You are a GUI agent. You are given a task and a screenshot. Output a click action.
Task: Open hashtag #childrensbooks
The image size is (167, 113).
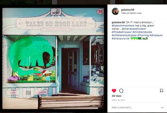[142, 32]
